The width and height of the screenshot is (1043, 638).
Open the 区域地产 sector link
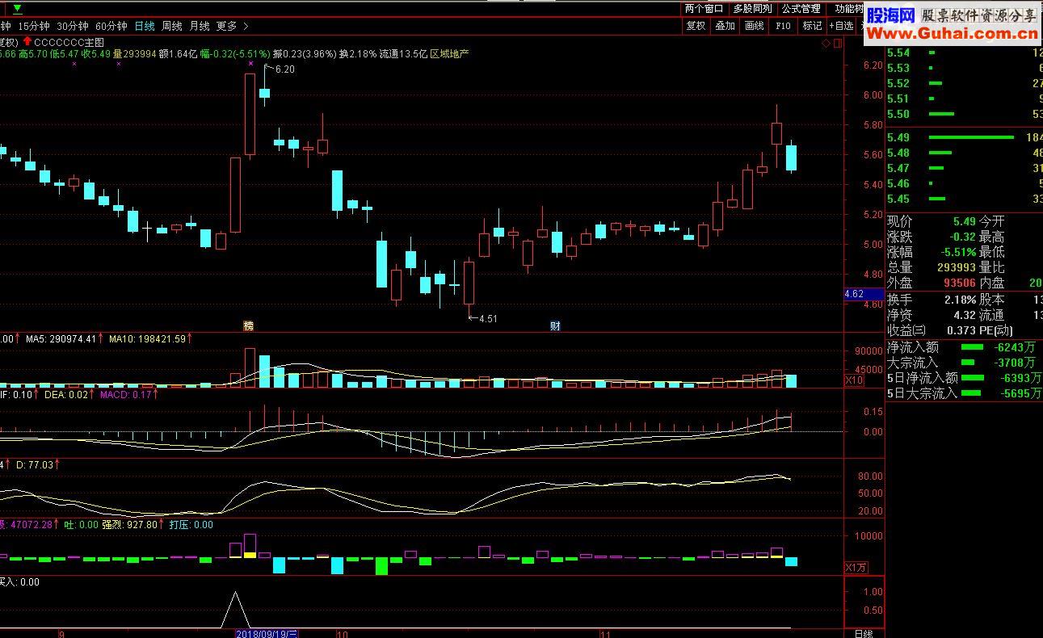coord(449,53)
